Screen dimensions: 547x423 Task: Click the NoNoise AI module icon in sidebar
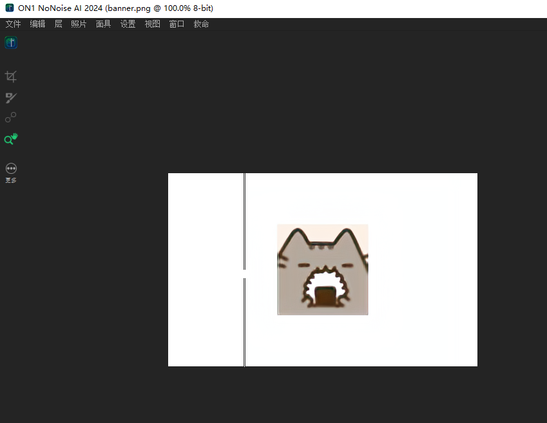point(11,42)
